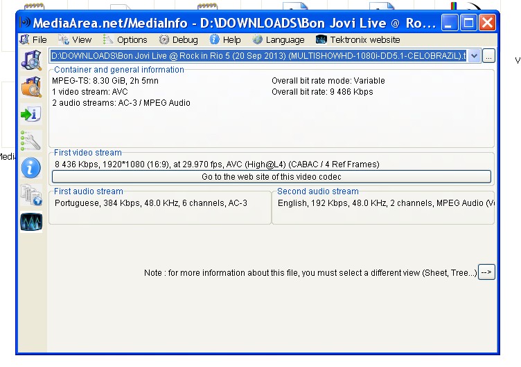Image resolution: width=521 pixels, height=367 pixels.
Task: Click the Open File sidebar icon
Action: 31,60
